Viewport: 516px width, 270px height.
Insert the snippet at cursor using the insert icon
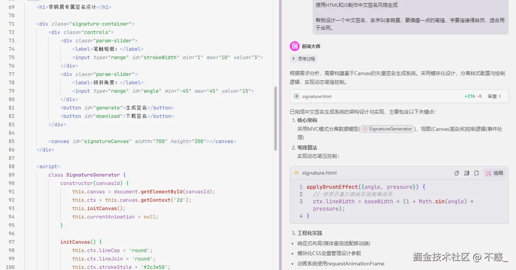[x=466, y=173]
